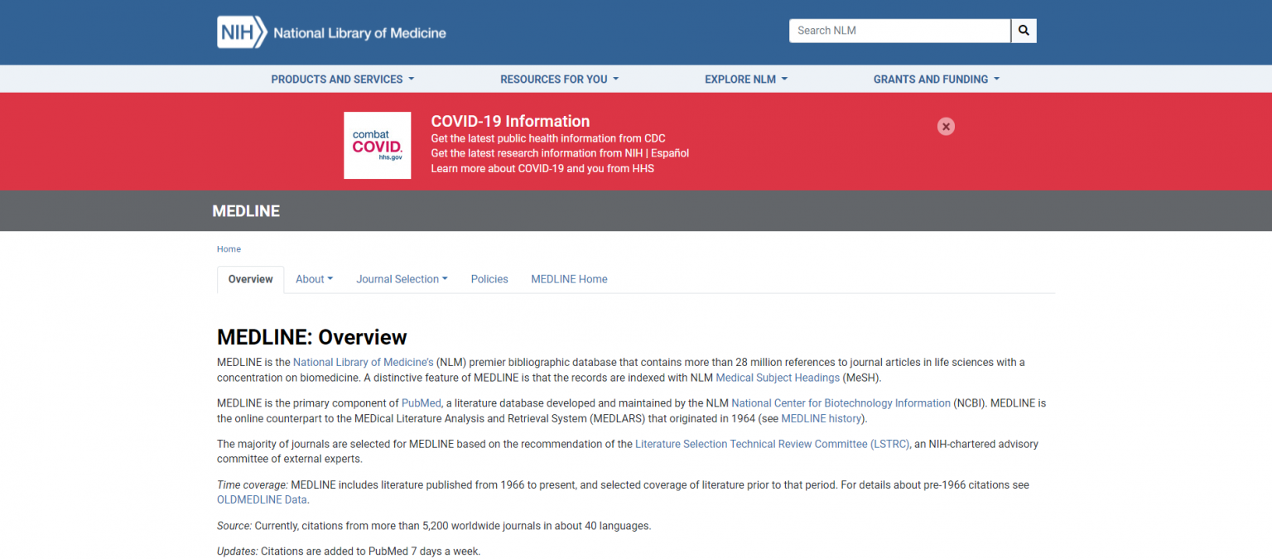
Task: Open the GRANTS AND FUNDING menu
Action: click(x=936, y=79)
